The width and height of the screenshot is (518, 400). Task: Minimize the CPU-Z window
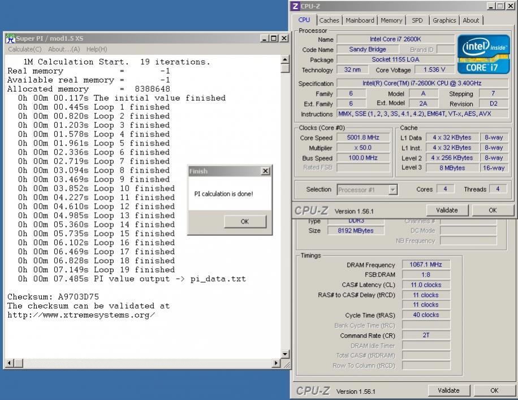491,6
